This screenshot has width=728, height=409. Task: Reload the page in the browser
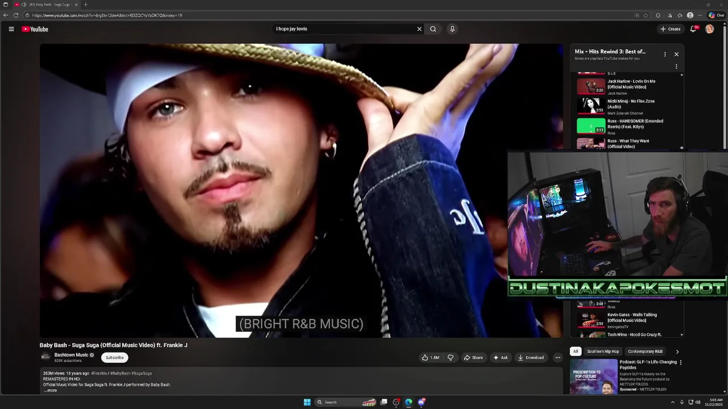tap(16, 15)
